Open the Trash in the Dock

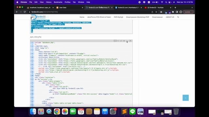pyautogui.click(x=176, y=111)
